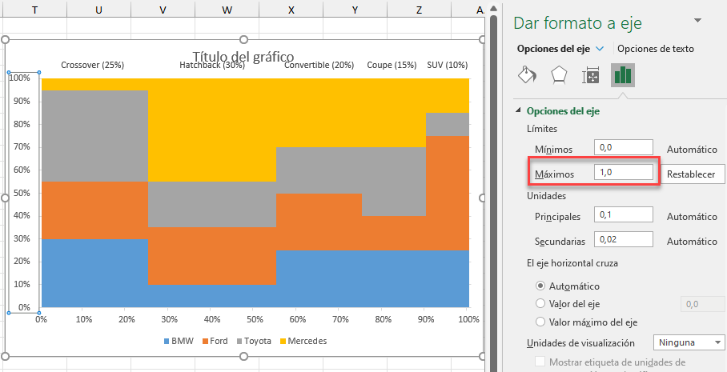Expand the Opciones del eje dropdown arrow
This screenshot has width=727, height=372.
tap(600, 49)
